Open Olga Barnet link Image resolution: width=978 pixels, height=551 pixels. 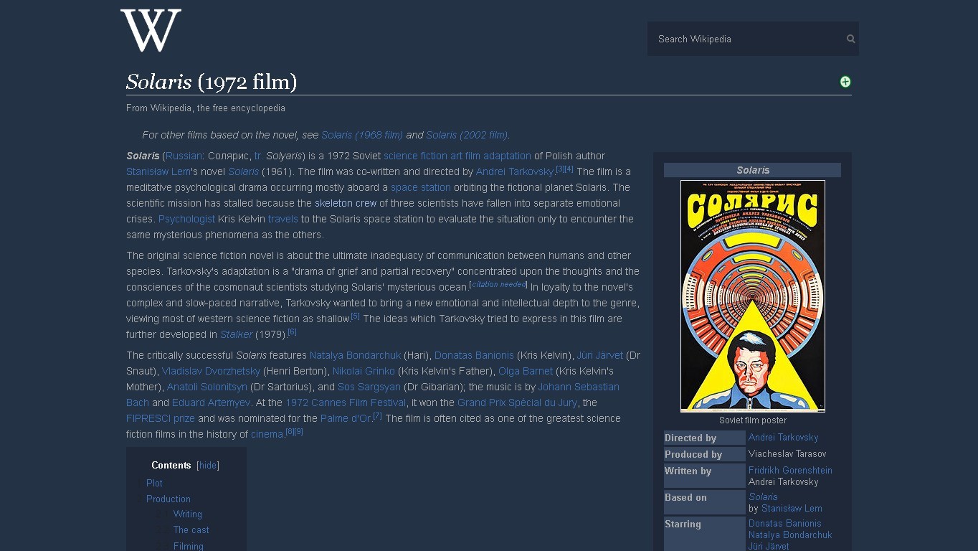coord(526,371)
